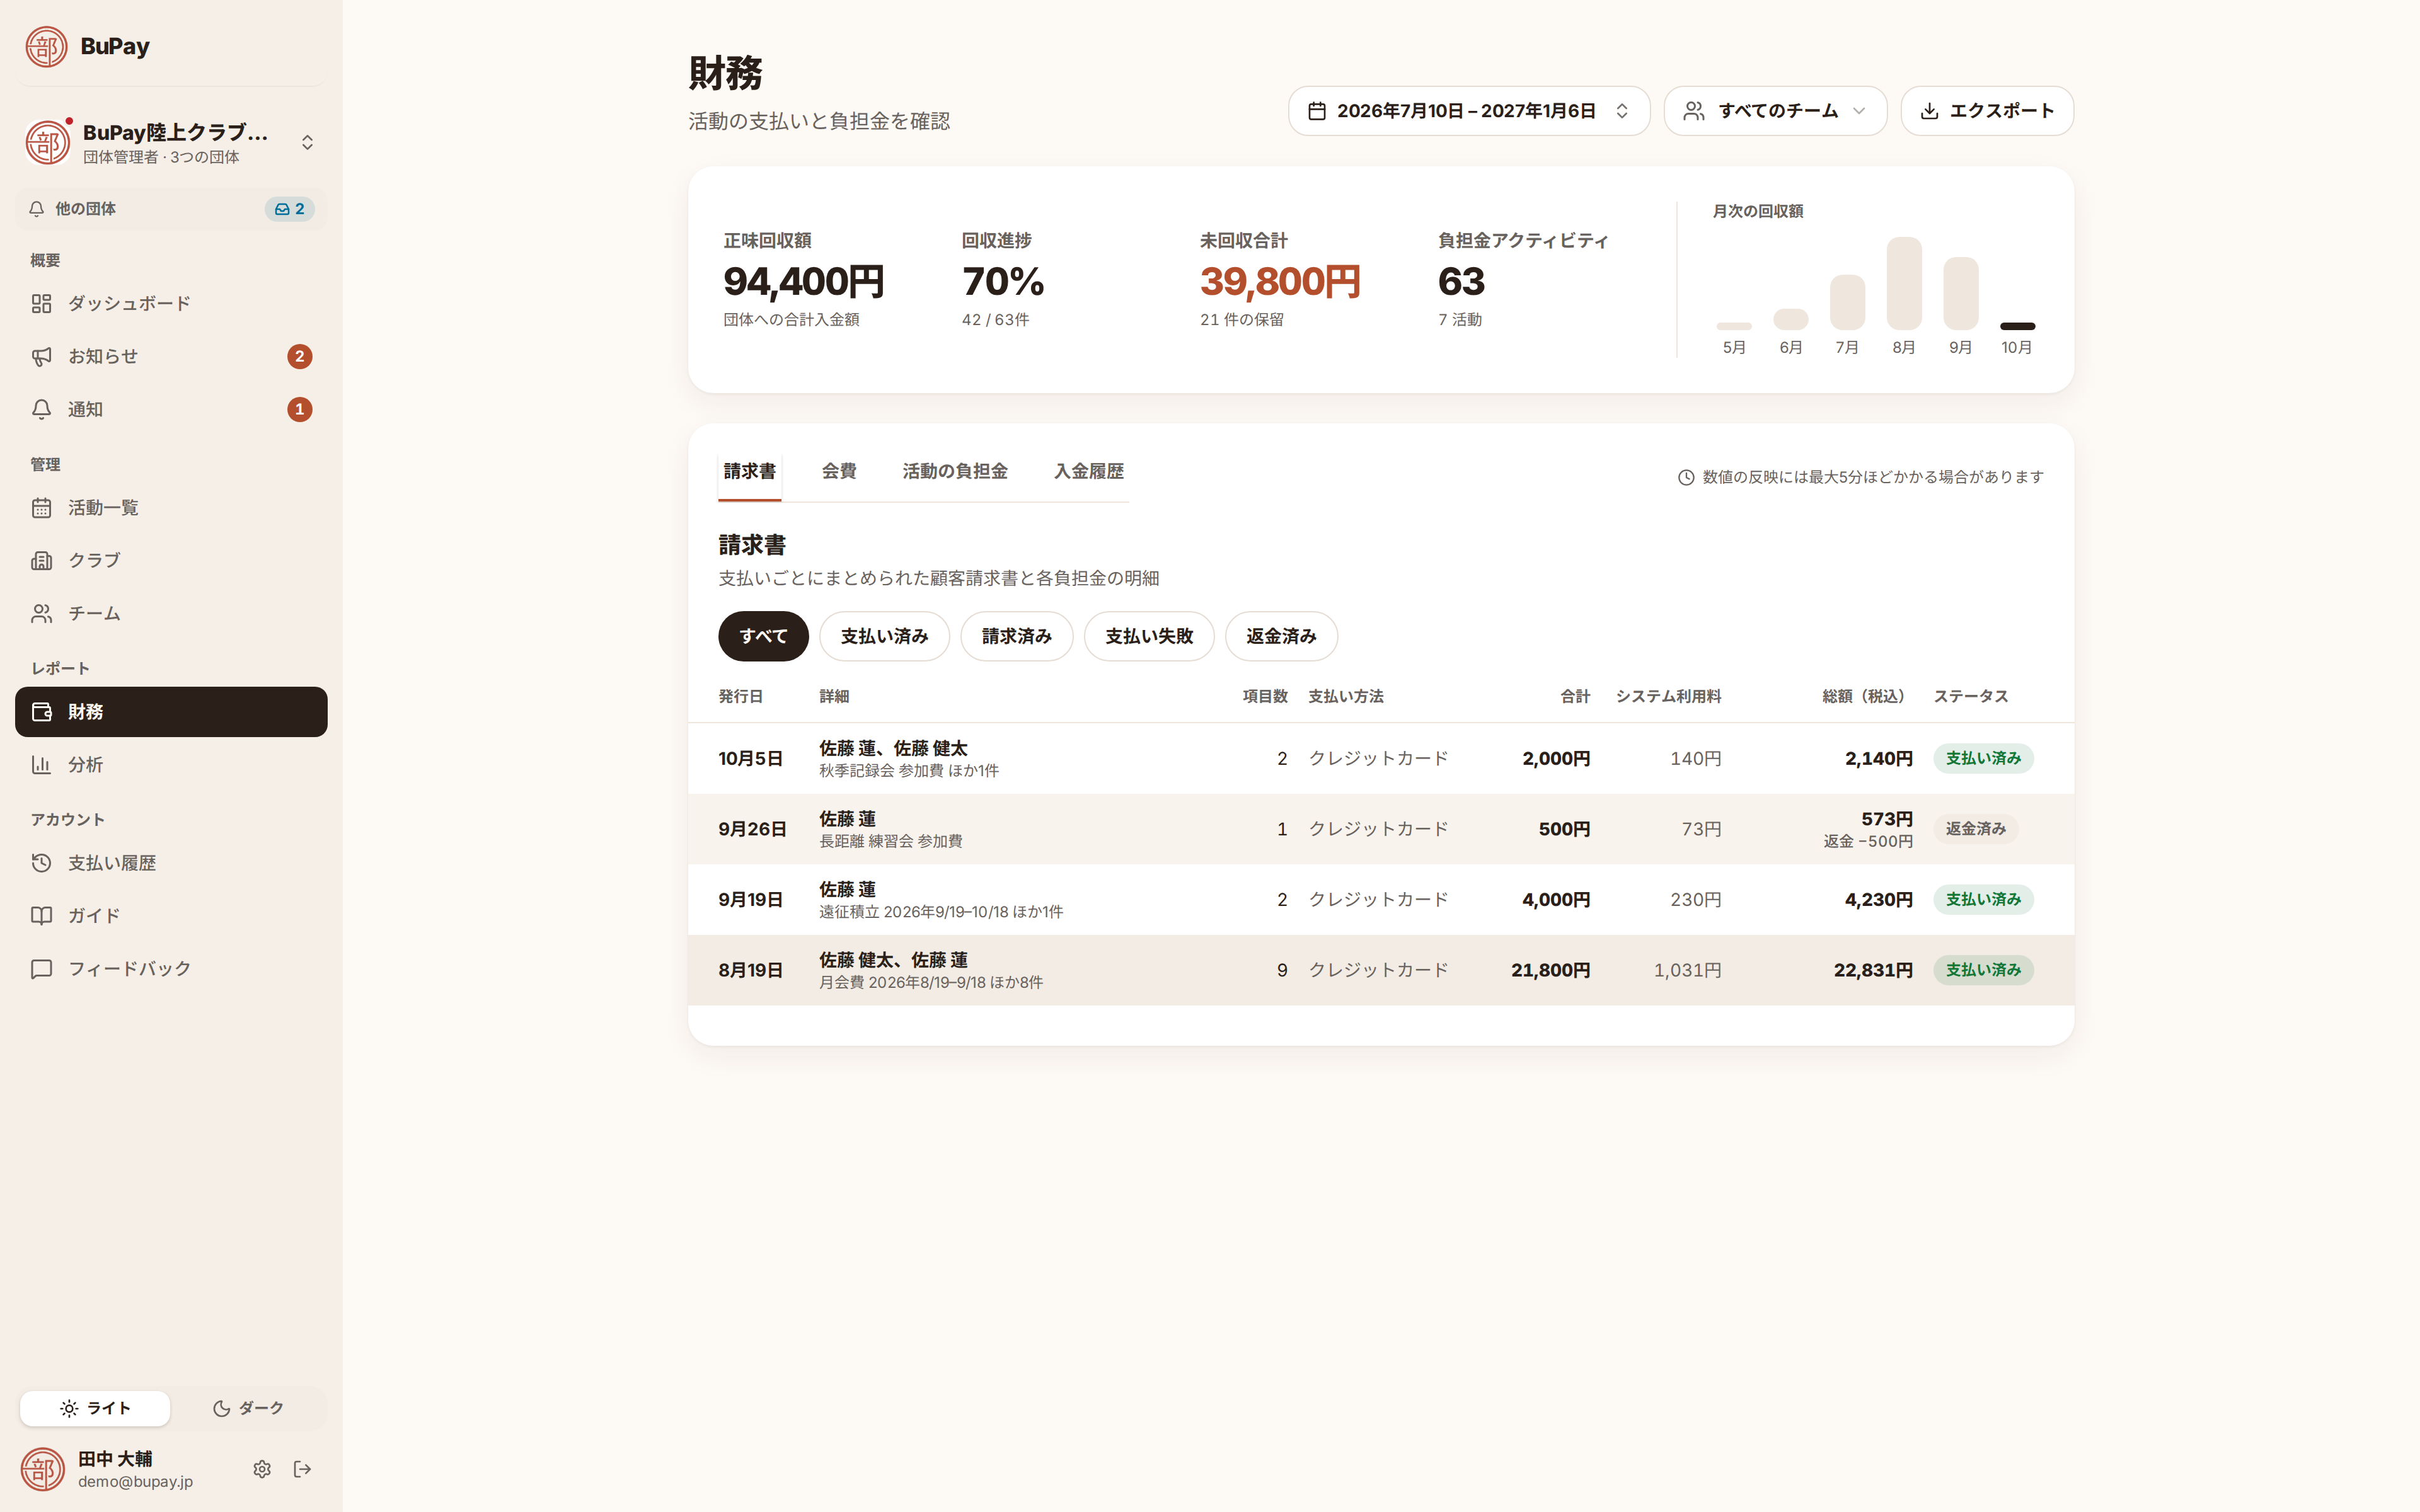Click the 9月 bar in monthly chart
This screenshot has height=1512, width=2420.
1960,293
